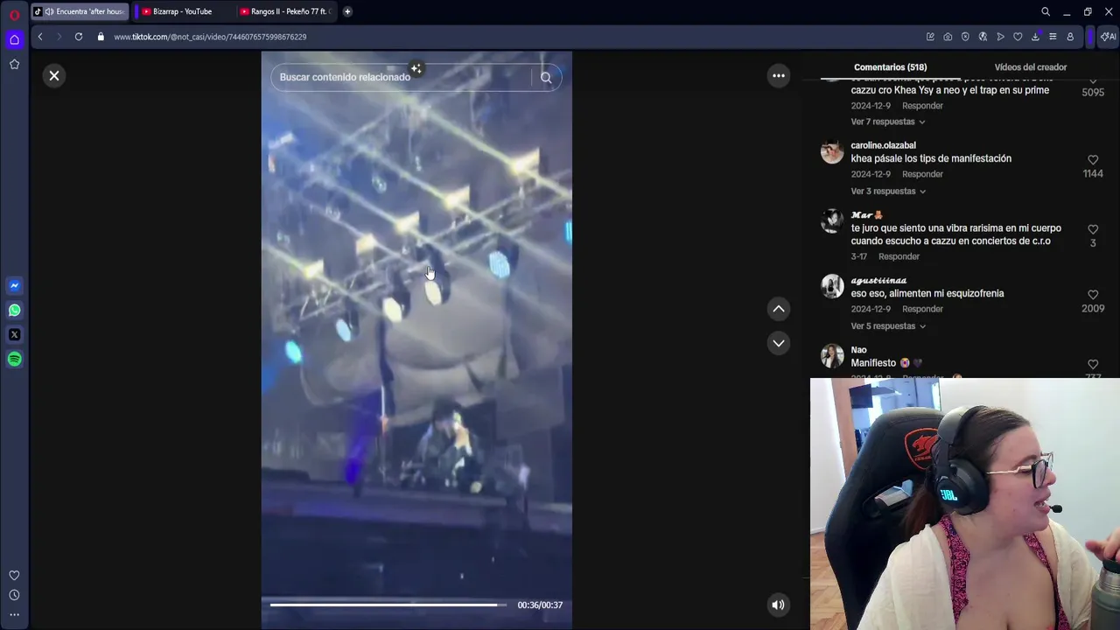
Task: Open the easy setup sliders icon
Action: [1053, 37]
